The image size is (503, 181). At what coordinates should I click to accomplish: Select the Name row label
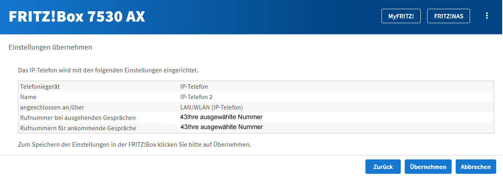28,97
